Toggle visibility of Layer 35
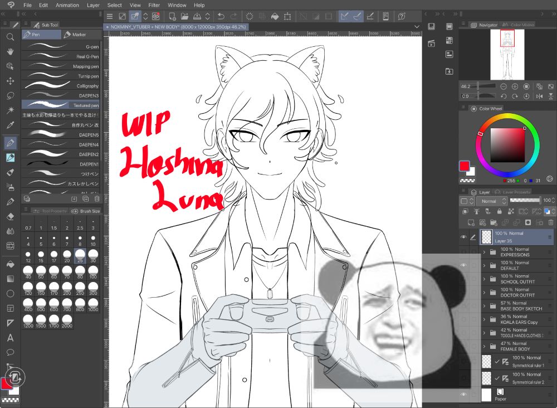557x408 pixels. (463, 237)
